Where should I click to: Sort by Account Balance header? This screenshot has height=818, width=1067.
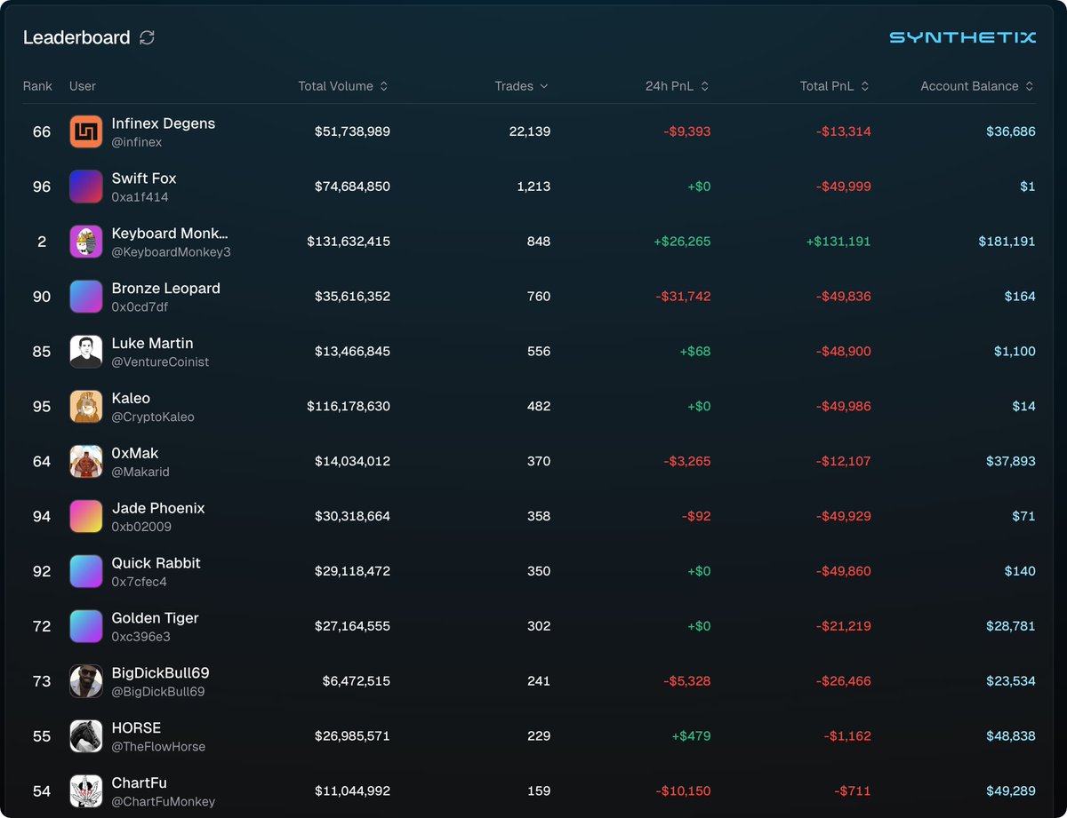[976, 86]
